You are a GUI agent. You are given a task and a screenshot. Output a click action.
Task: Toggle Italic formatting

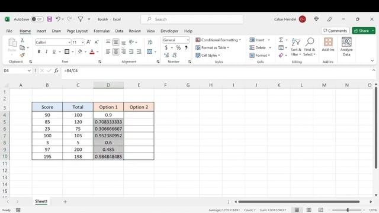[46, 51]
